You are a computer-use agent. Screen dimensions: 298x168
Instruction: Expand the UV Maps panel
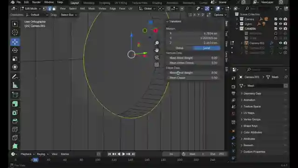pyautogui.click(x=249, y=113)
